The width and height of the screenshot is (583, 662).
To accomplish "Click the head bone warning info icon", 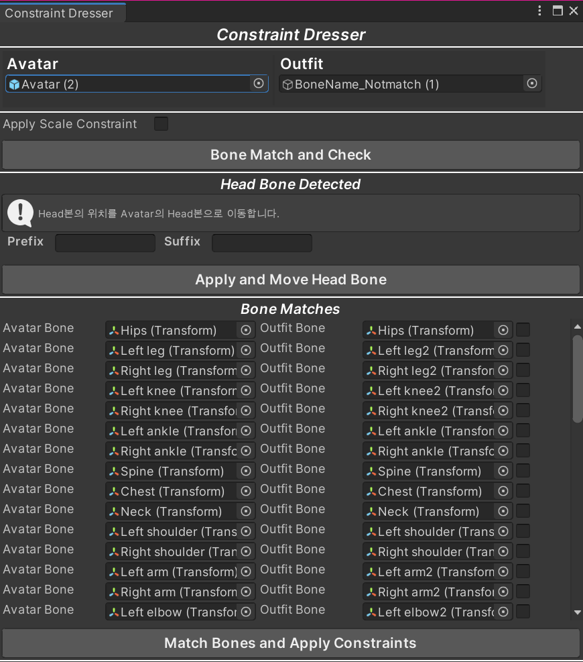I will [x=20, y=213].
